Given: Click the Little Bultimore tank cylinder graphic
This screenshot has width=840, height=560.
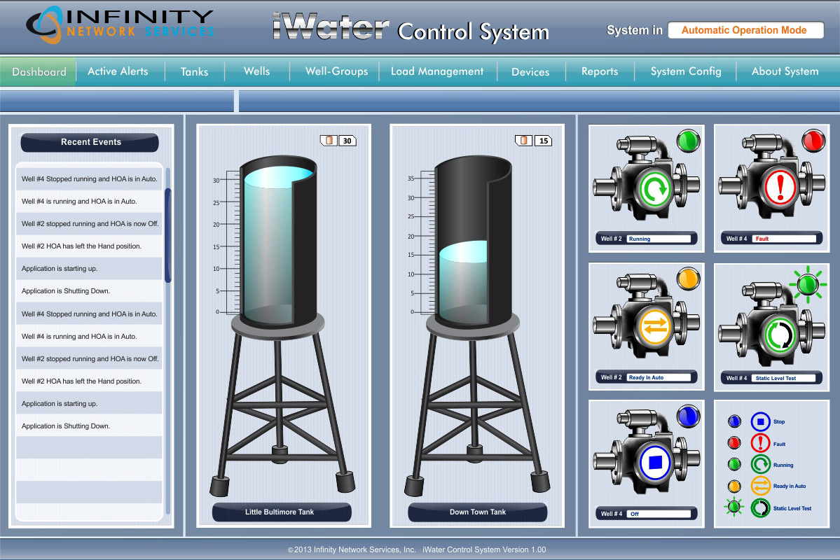Looking at the screenshot, I should pos(279,241).
